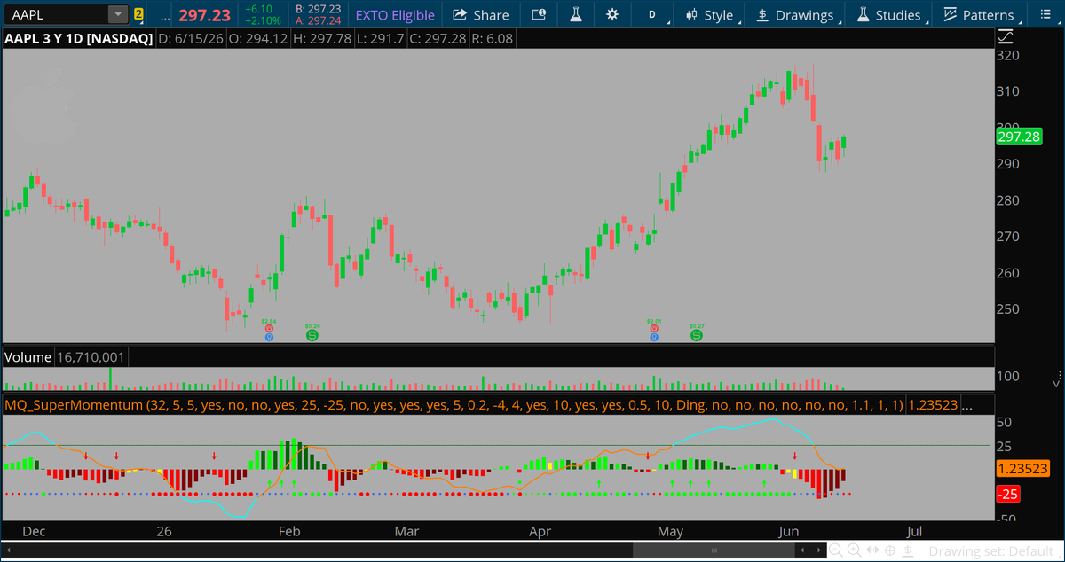The width and height of the screenshot is (1065, 562).
Task: Open the Drawings menu
Action: click(x=796, y=15)
